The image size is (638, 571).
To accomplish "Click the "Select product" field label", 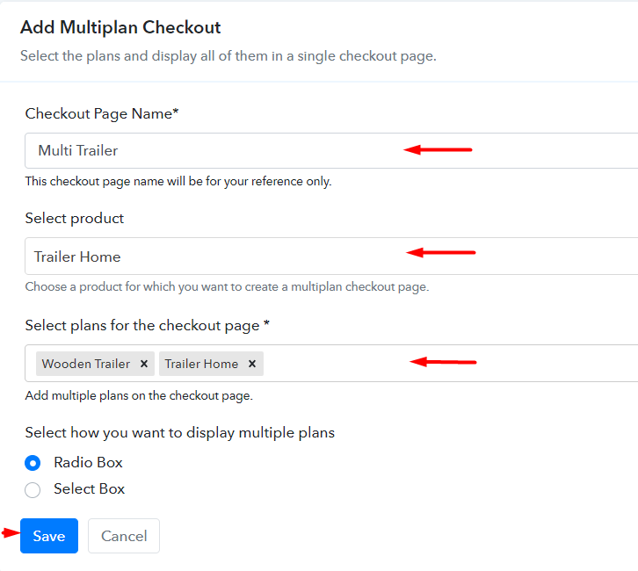I will click(75, 218).
